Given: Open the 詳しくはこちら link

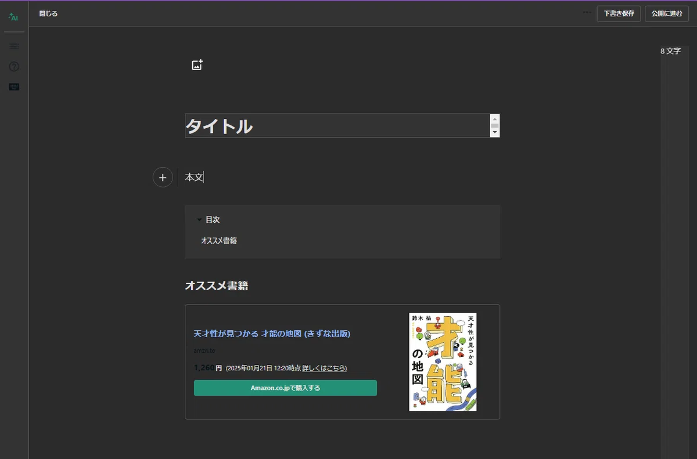Looking at the screenshot, I should (325, 368).
